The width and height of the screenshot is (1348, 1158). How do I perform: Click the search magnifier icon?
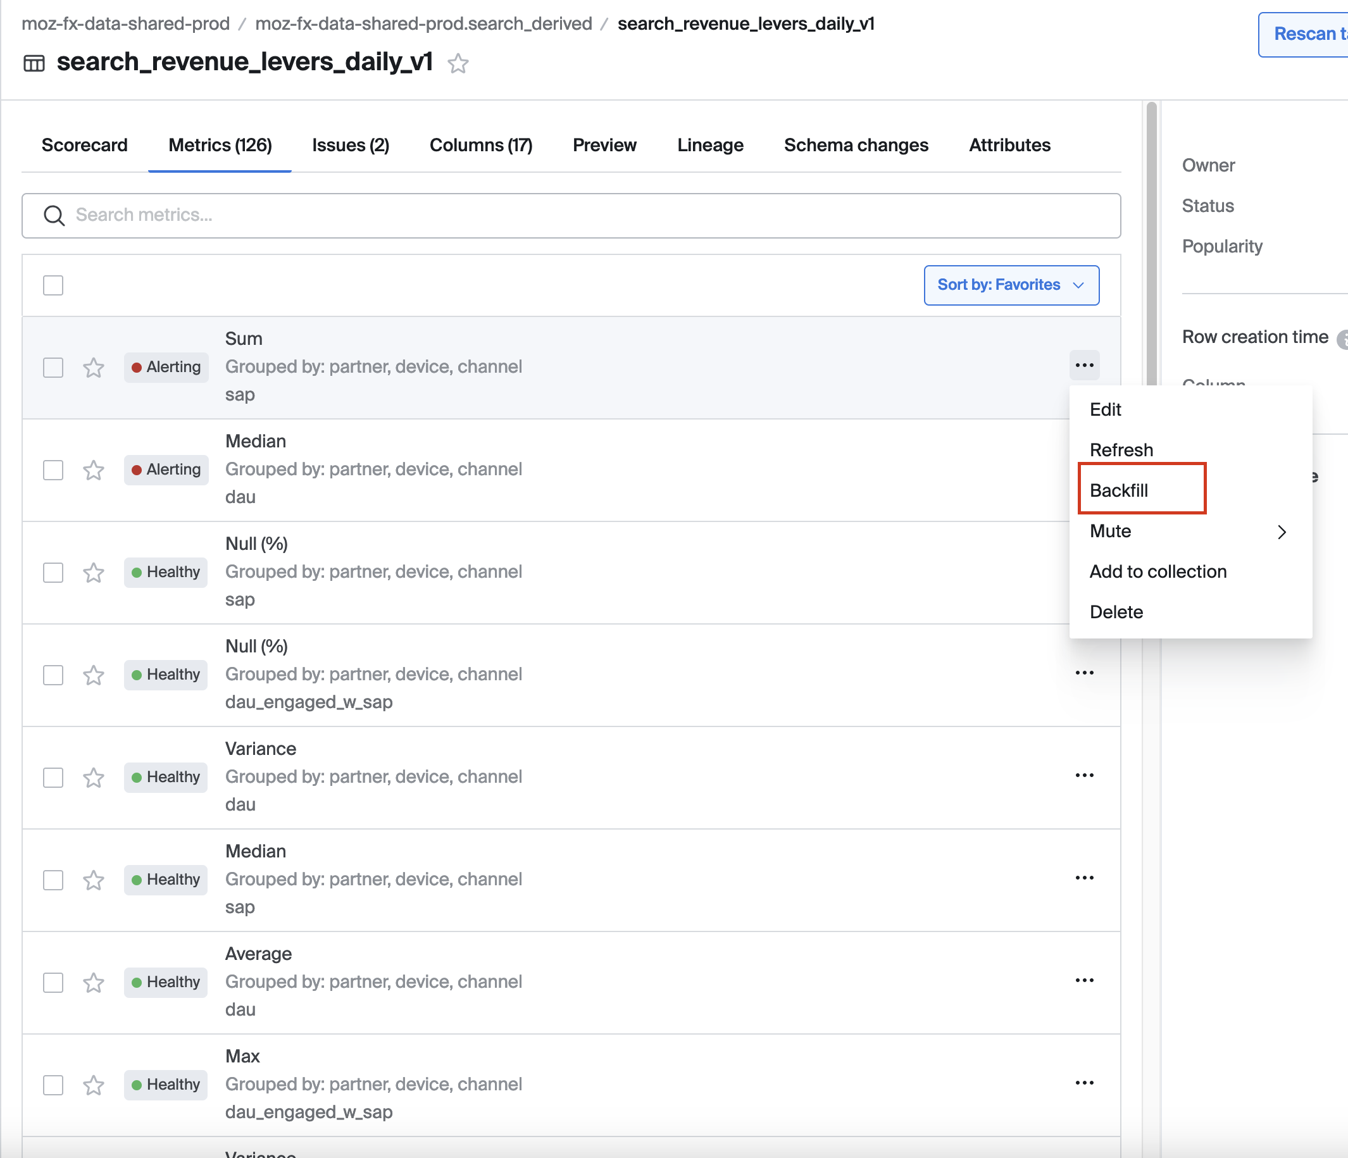click(54, 215)
